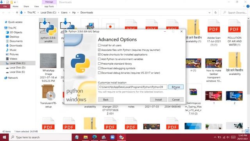Click the Refresh button in address bar
250x141 pixels.
215,13
